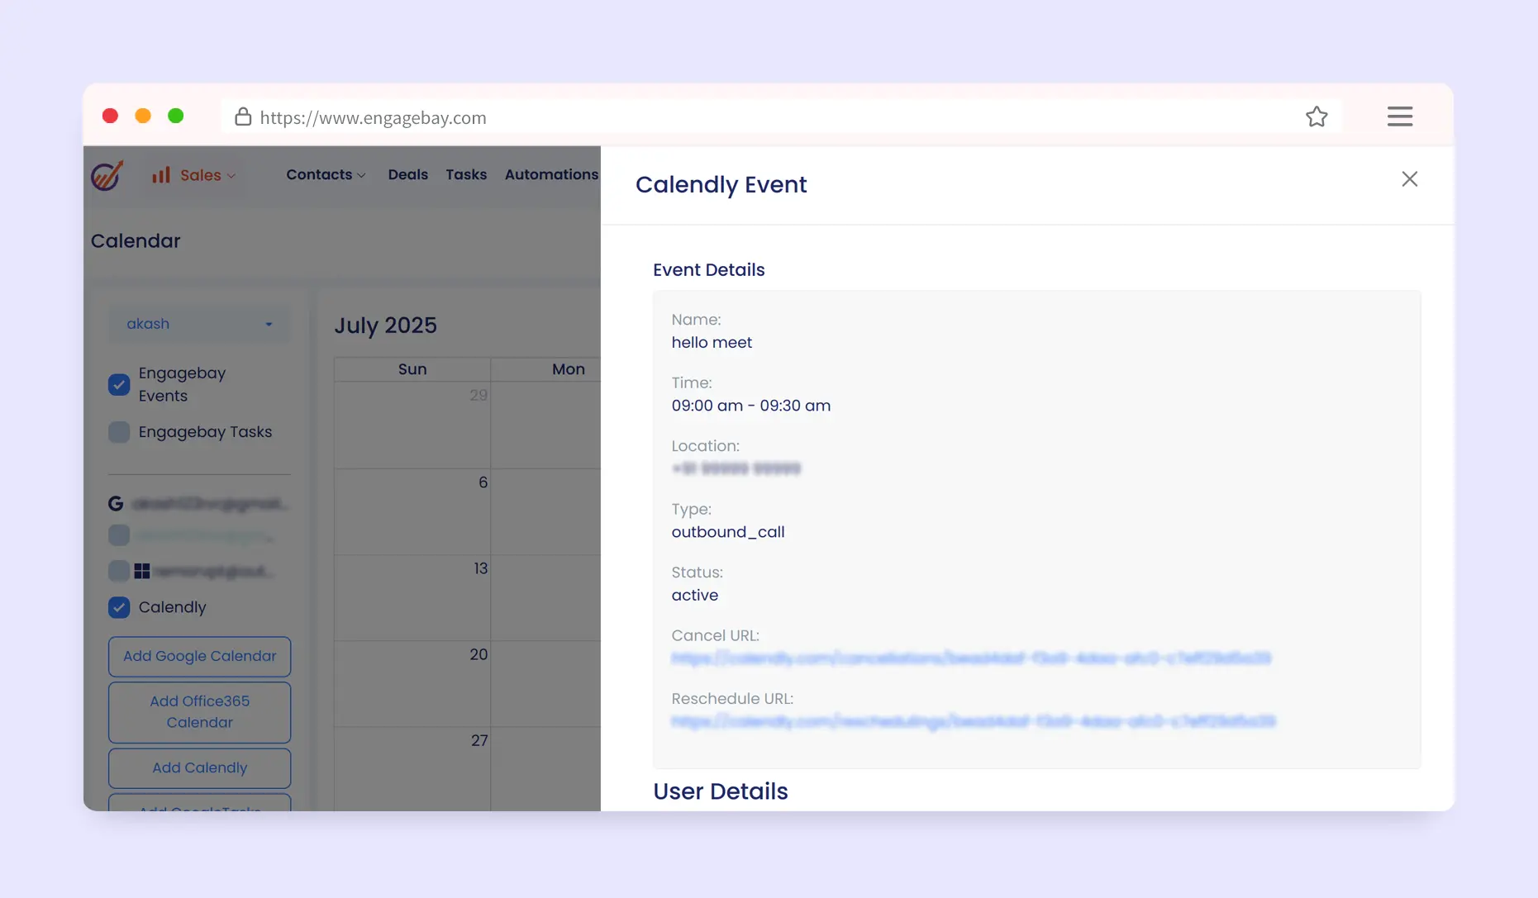The image size is (1538, 898).
Task: Click the Sales bar chart icon
Action: (161, 175)
